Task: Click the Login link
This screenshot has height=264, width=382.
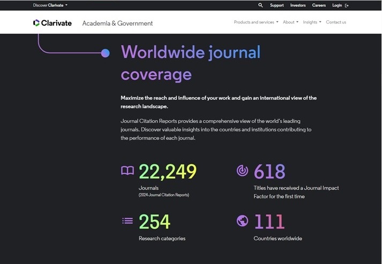Action: pos(337,5)
